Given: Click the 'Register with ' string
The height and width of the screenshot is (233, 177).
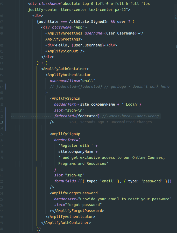Looking at the screenshot, I should [x=76, y=146].
